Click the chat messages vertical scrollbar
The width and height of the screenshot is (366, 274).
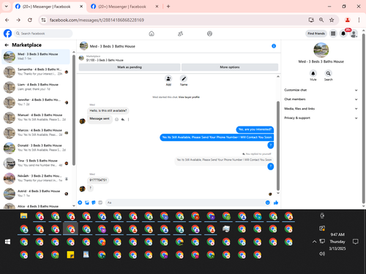pyautogui.click(x=278, y=145)
